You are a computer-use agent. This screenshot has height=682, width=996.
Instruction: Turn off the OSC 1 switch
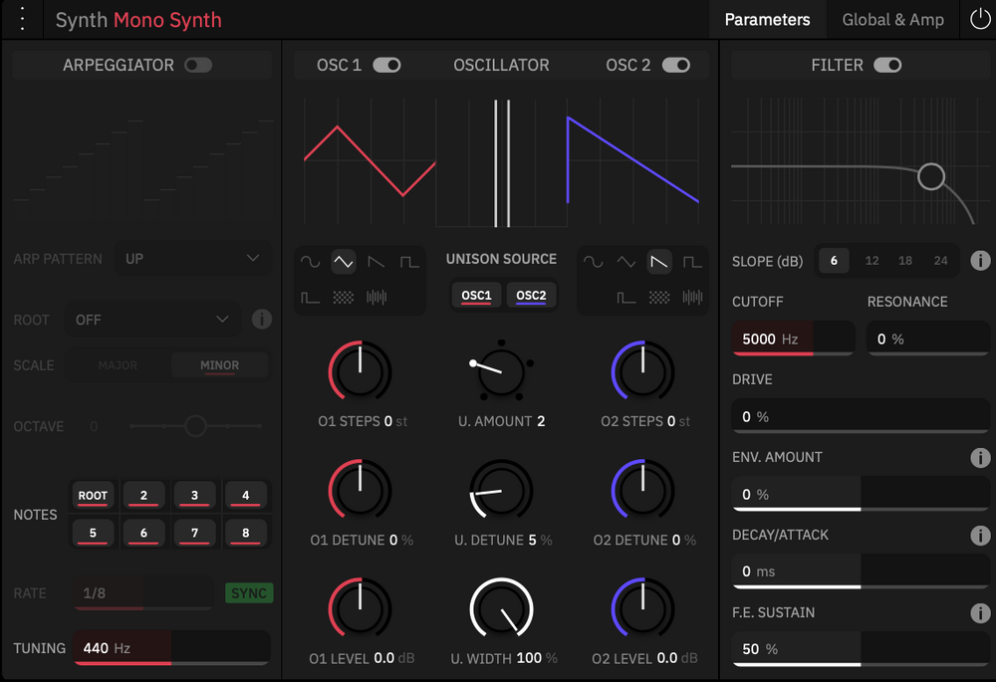click(x=386, y=66)
